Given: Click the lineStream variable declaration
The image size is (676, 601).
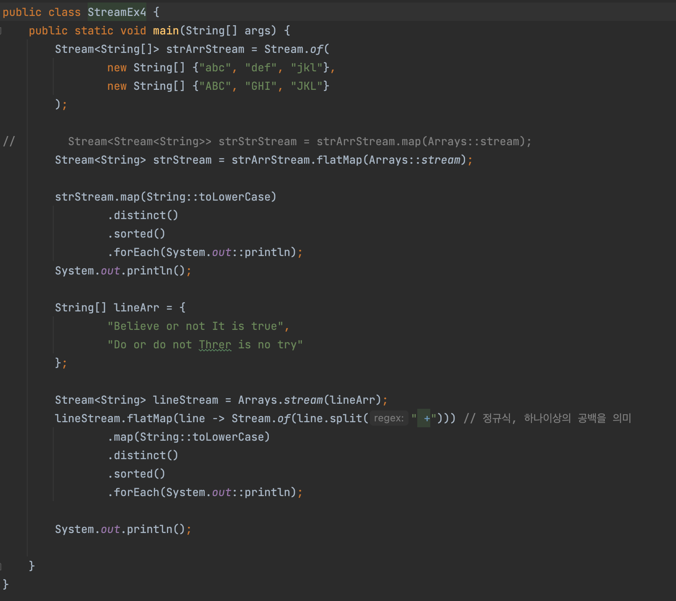Looking at the screenshot, I should [x=185, y=400].
